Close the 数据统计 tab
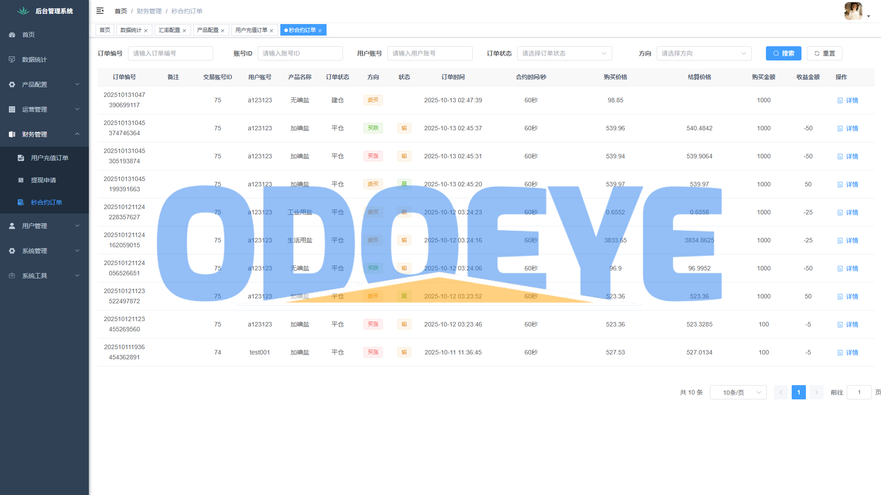This screenshot has width=881, height=495. click(x=146, y=31)
